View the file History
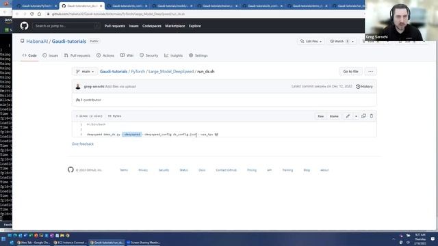 click(x=364, y=87)
